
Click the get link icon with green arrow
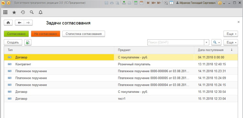tap(124, 3)
